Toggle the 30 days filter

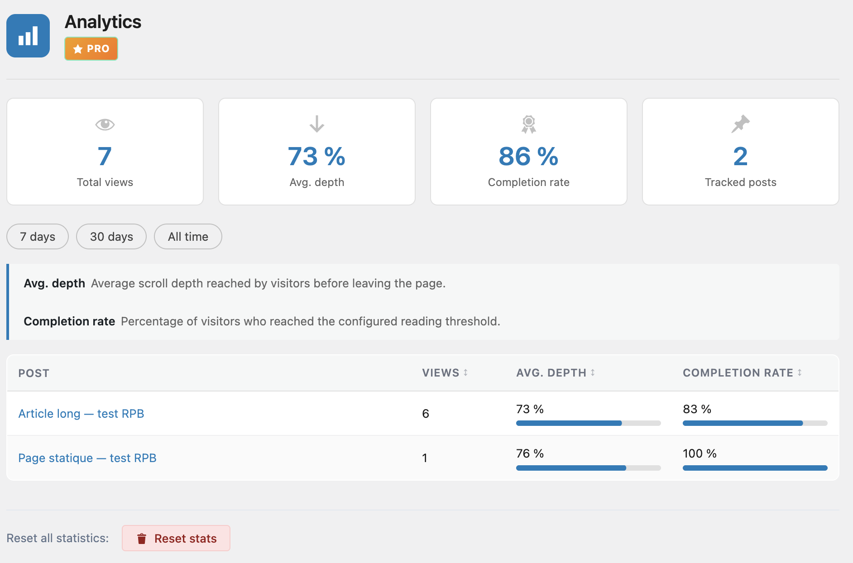111,236
